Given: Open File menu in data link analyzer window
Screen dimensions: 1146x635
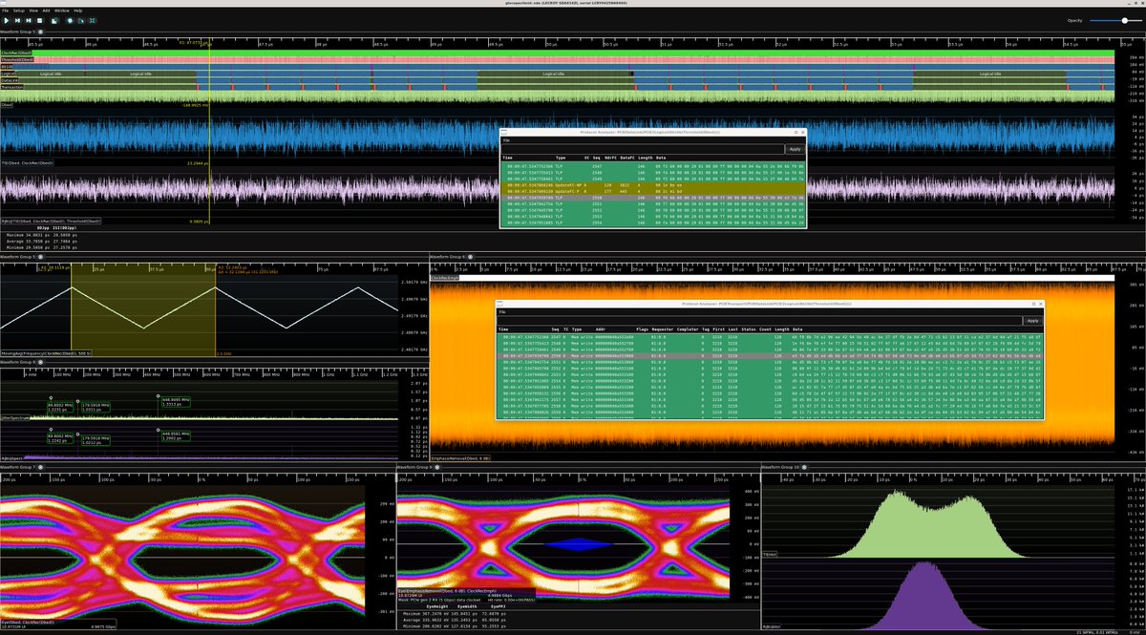Looking at the screenshot, I should pos(506,140).
